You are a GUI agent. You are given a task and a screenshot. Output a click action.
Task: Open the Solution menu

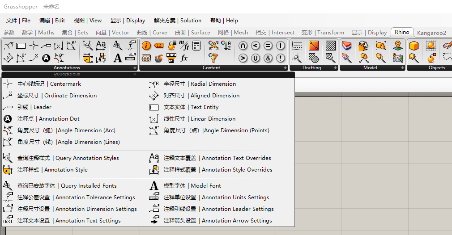(x=178, y=21)
